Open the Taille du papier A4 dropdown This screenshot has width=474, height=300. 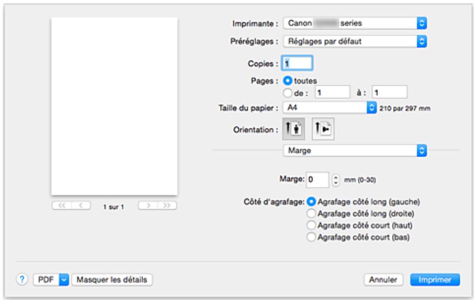(328, 107)
